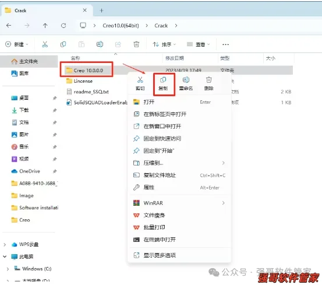
Task: Click the Cut icon in the toolbar
Action: 45,44
